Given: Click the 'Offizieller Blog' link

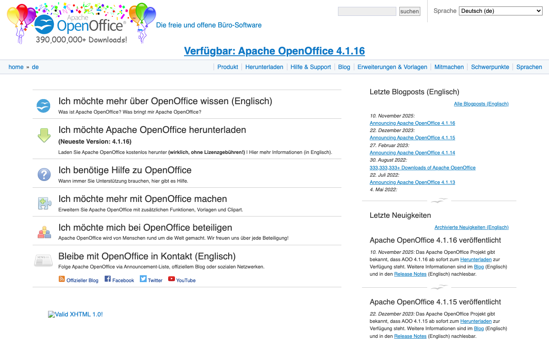Looking at the screenshot, I should pos(82,280).
